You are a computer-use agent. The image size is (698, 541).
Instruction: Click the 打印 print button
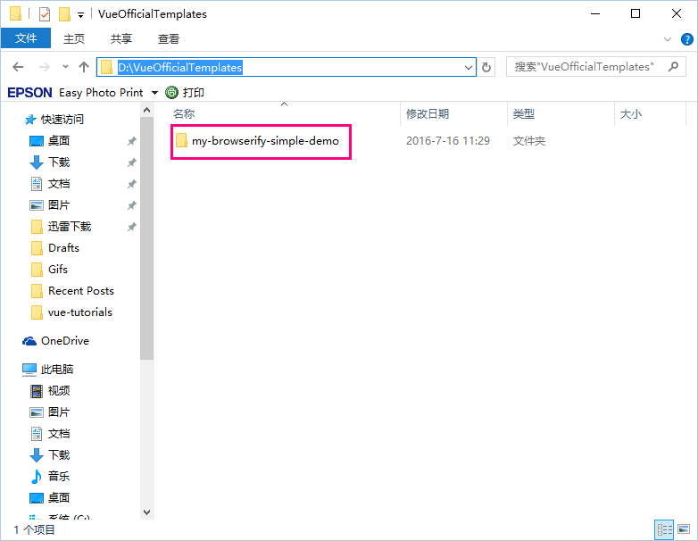point(185,93)
